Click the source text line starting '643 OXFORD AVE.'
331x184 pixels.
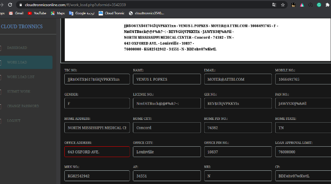click(159, 43)
